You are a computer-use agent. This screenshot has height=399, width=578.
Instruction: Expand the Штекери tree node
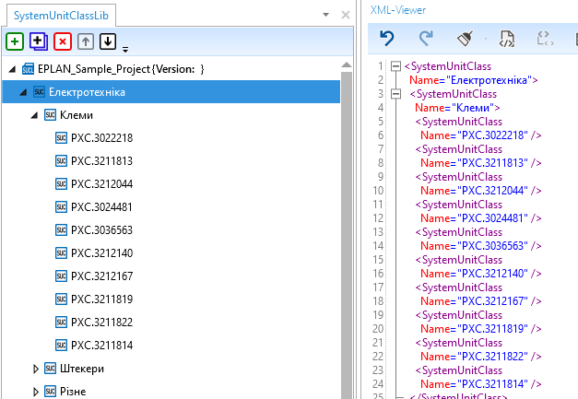(x=36, y=369)
